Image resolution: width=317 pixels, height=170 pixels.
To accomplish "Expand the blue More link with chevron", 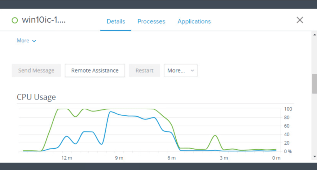I will 26,41.
